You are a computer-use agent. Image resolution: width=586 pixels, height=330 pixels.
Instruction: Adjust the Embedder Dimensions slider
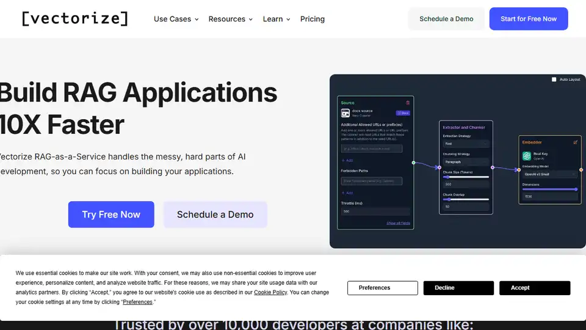(x=549, y=189)
